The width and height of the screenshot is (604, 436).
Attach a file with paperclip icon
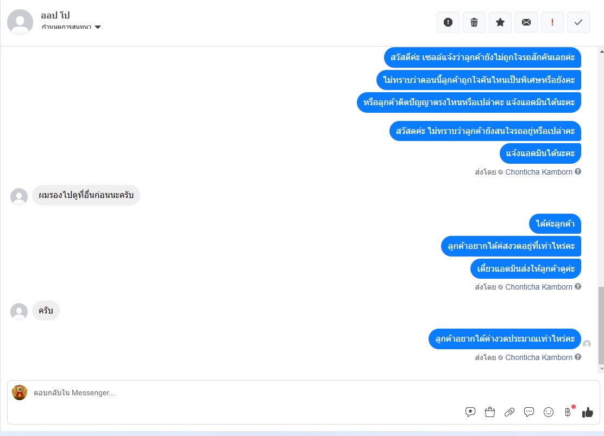509,412
